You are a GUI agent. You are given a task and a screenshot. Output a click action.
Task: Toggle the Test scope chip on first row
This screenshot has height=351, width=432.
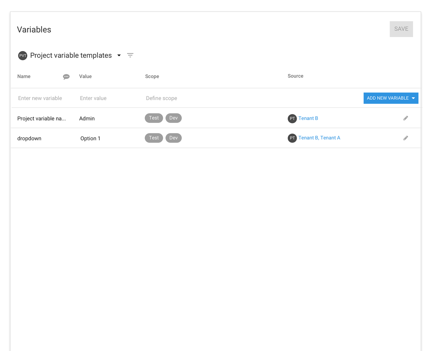pyautogui.click(x=154, y=118)
